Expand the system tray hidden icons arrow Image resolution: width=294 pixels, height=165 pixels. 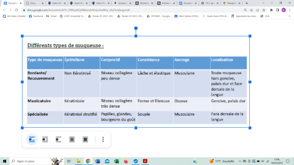click(240, 161)
